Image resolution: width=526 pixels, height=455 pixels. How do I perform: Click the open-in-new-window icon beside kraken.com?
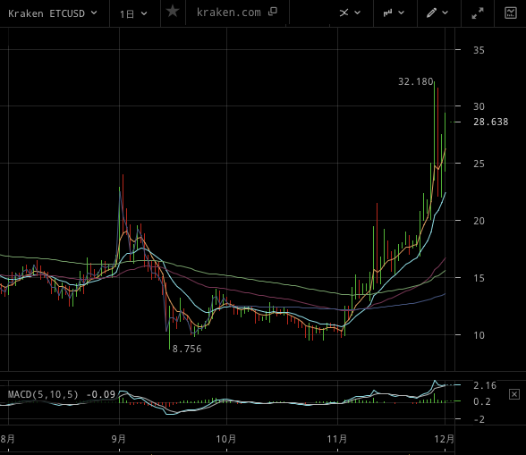click(x=273, y=12)
